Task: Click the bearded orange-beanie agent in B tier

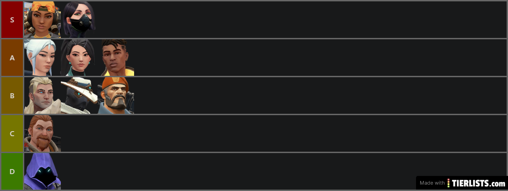Action: point(116,95)
